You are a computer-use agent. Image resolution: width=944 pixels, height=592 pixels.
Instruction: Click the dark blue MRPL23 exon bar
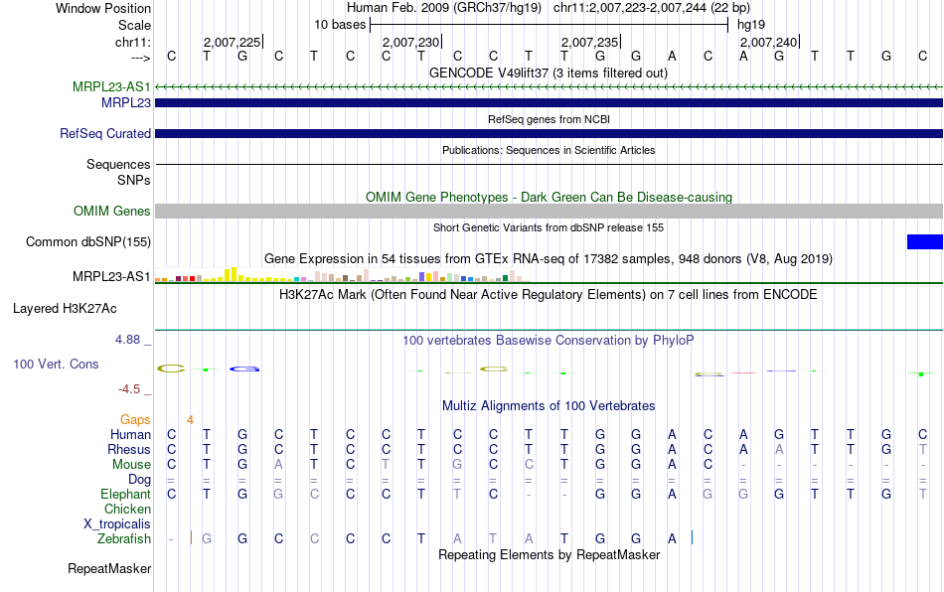(x=549, y=103)
